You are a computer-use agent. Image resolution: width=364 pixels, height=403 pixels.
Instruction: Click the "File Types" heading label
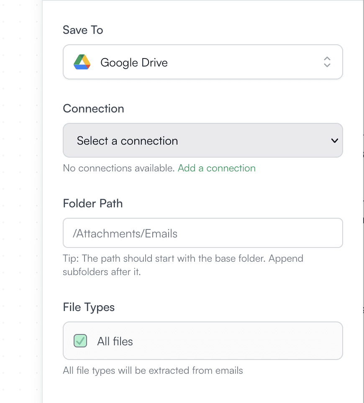[x=89, y=307]
